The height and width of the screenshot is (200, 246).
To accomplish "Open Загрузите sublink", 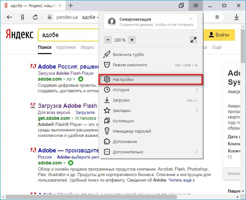I will point(85,112).
